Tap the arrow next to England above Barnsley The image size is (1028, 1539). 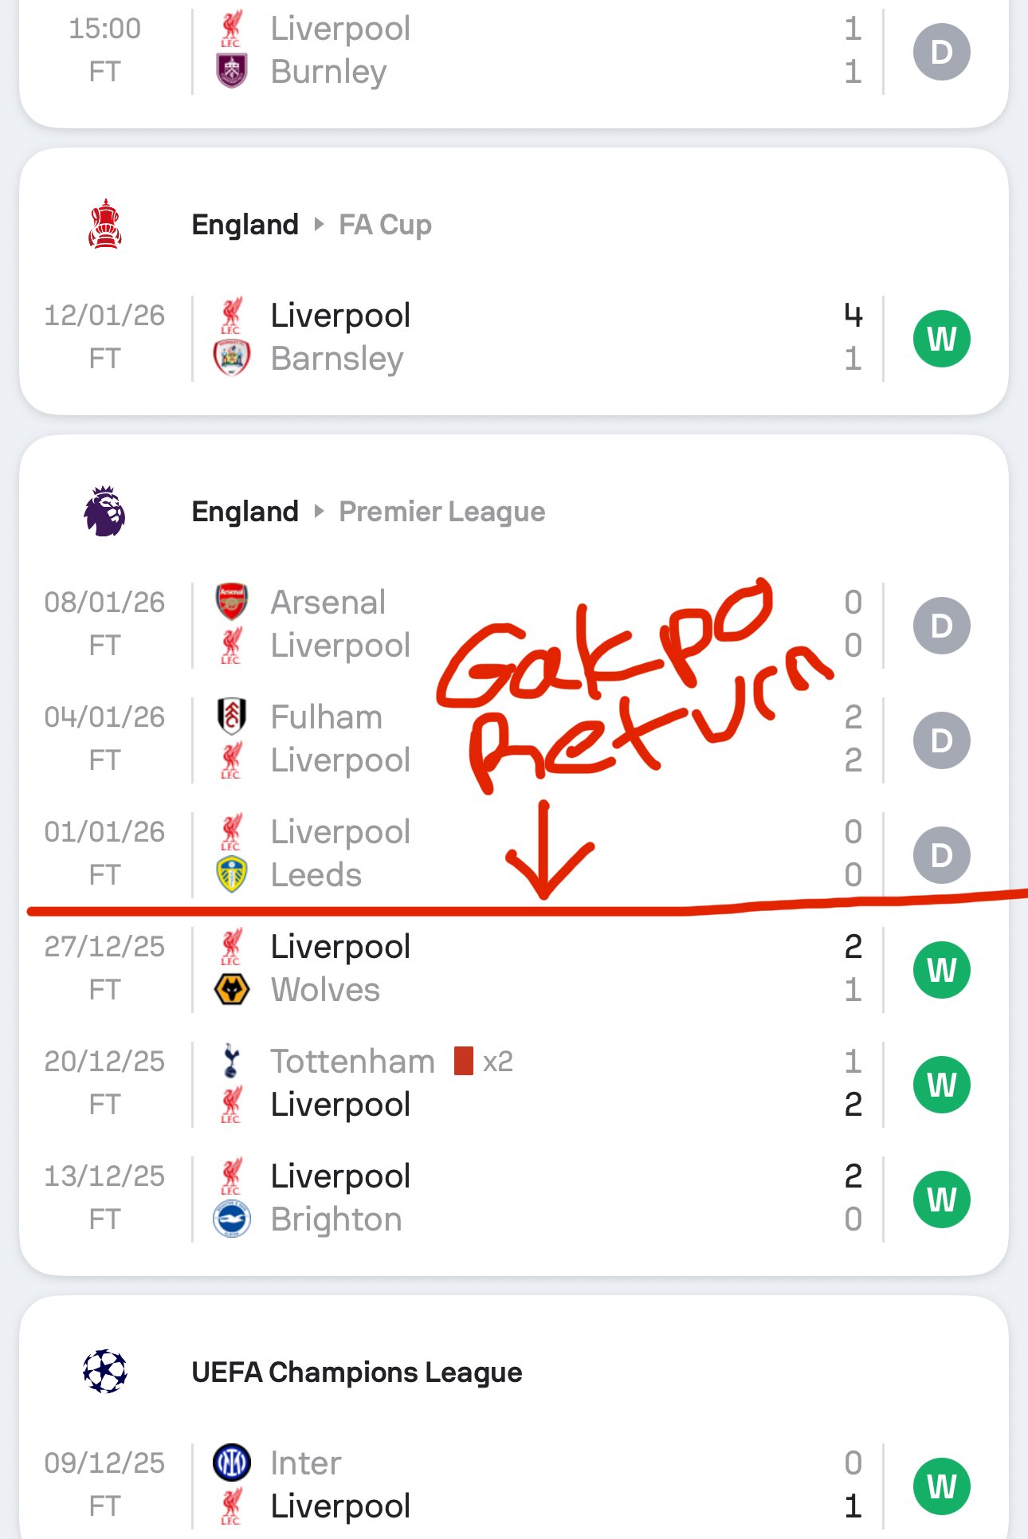[319, 225]
